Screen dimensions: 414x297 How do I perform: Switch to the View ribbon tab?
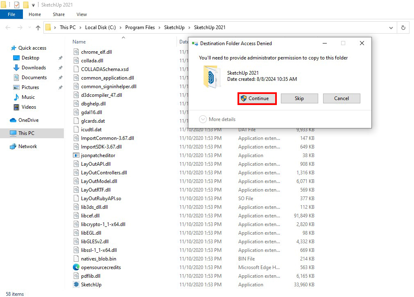(x=81, y=14)
